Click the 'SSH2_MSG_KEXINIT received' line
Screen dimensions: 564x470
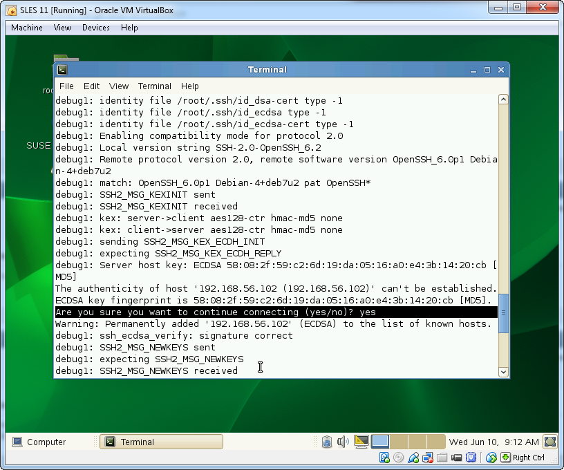point(147,207)
